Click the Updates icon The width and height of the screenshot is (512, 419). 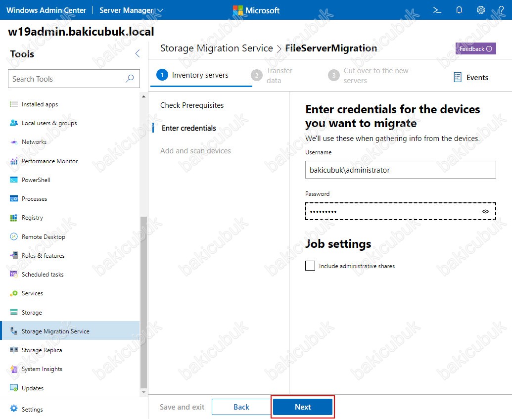[14, 388]
